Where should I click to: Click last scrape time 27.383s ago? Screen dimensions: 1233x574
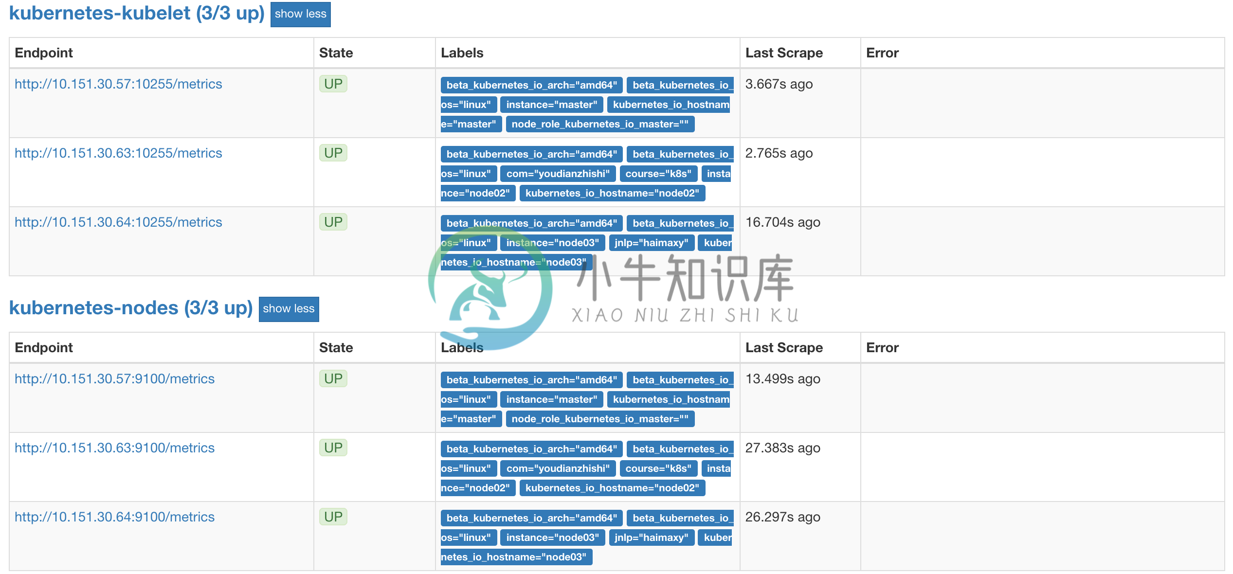tap(783, 448)
